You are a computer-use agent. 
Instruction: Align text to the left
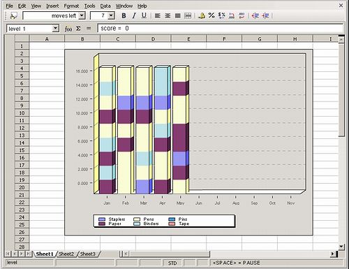(x=158, y=15)
